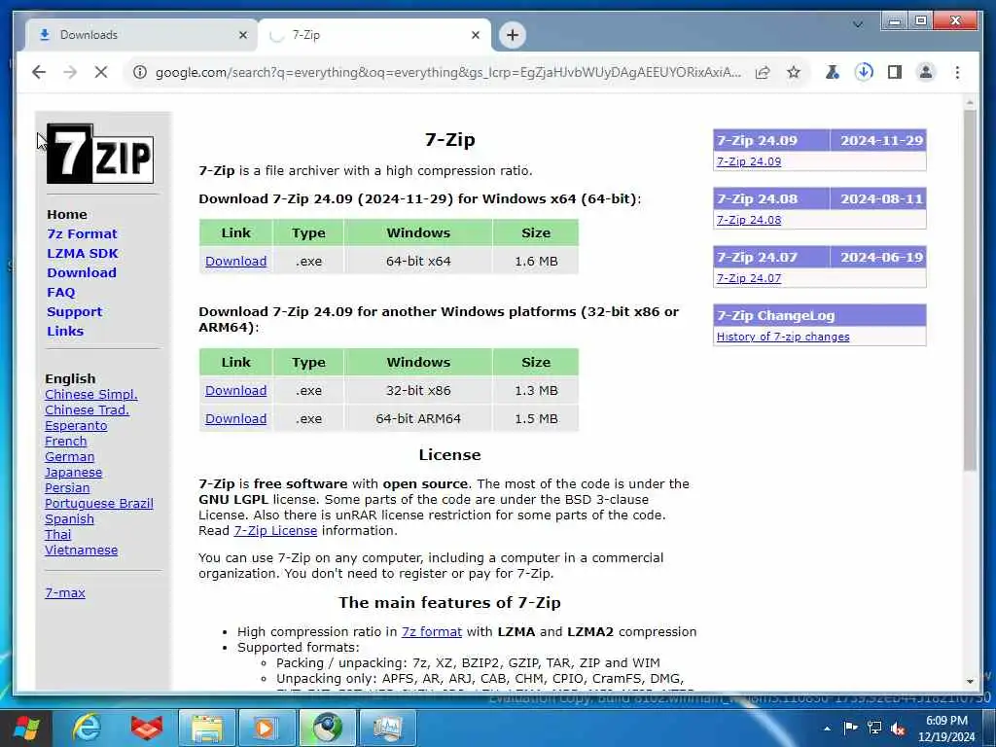Image resolution: width=996 pixels, height=747 pixels.
Task: Select the 7-Zip tab
Action: tap(374, 35)
